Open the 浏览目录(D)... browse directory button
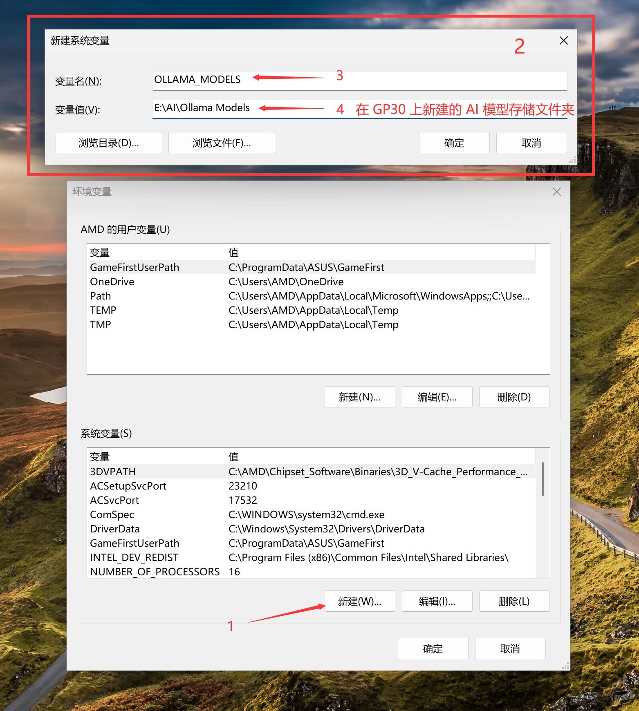This screenshot has height=711, width=639. tap(109, 143)
